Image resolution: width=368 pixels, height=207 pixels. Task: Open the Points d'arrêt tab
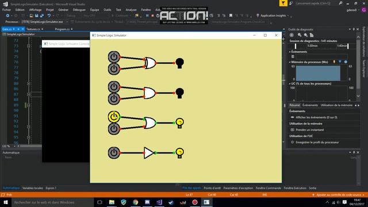[x=212, y=188]
